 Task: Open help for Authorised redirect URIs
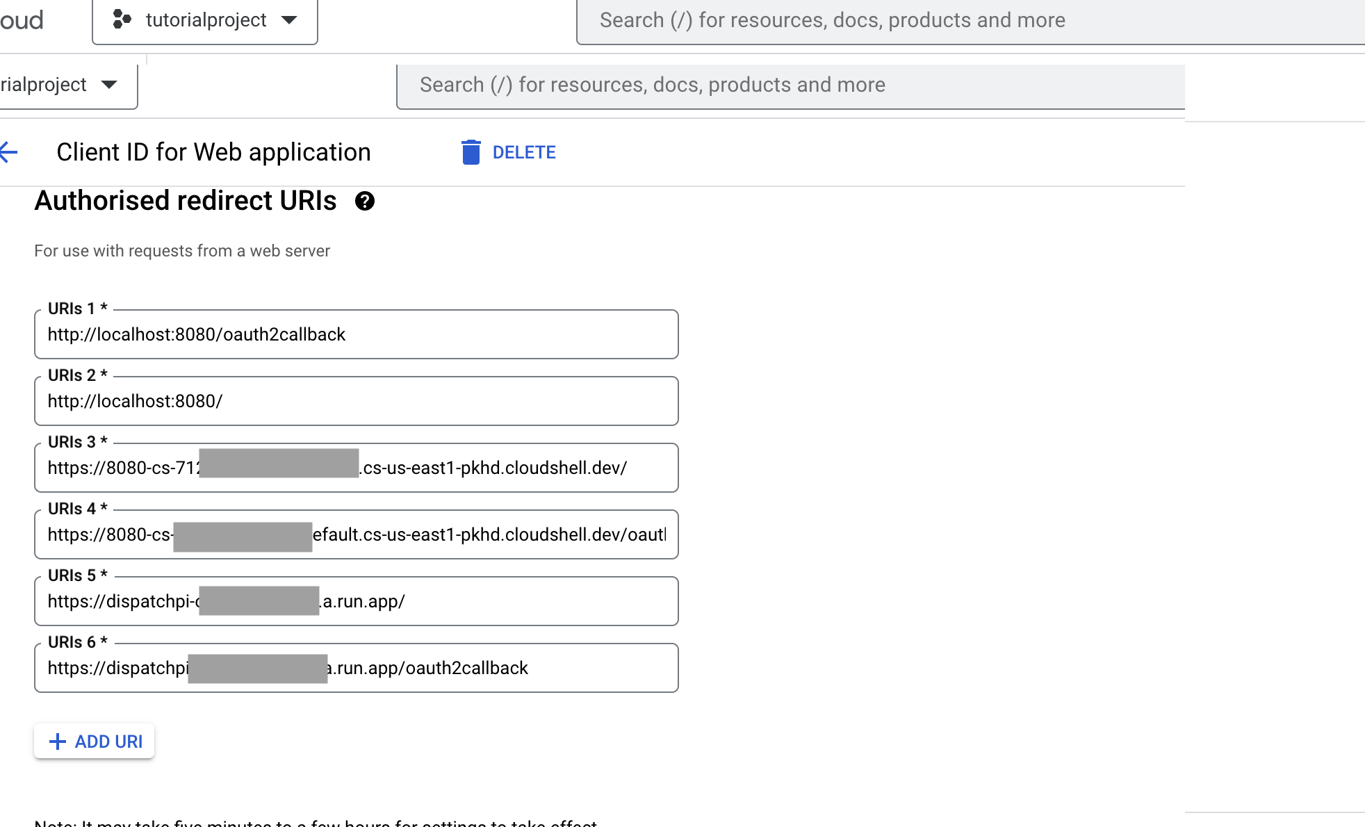pyautogui.click(x=365, y=201)
